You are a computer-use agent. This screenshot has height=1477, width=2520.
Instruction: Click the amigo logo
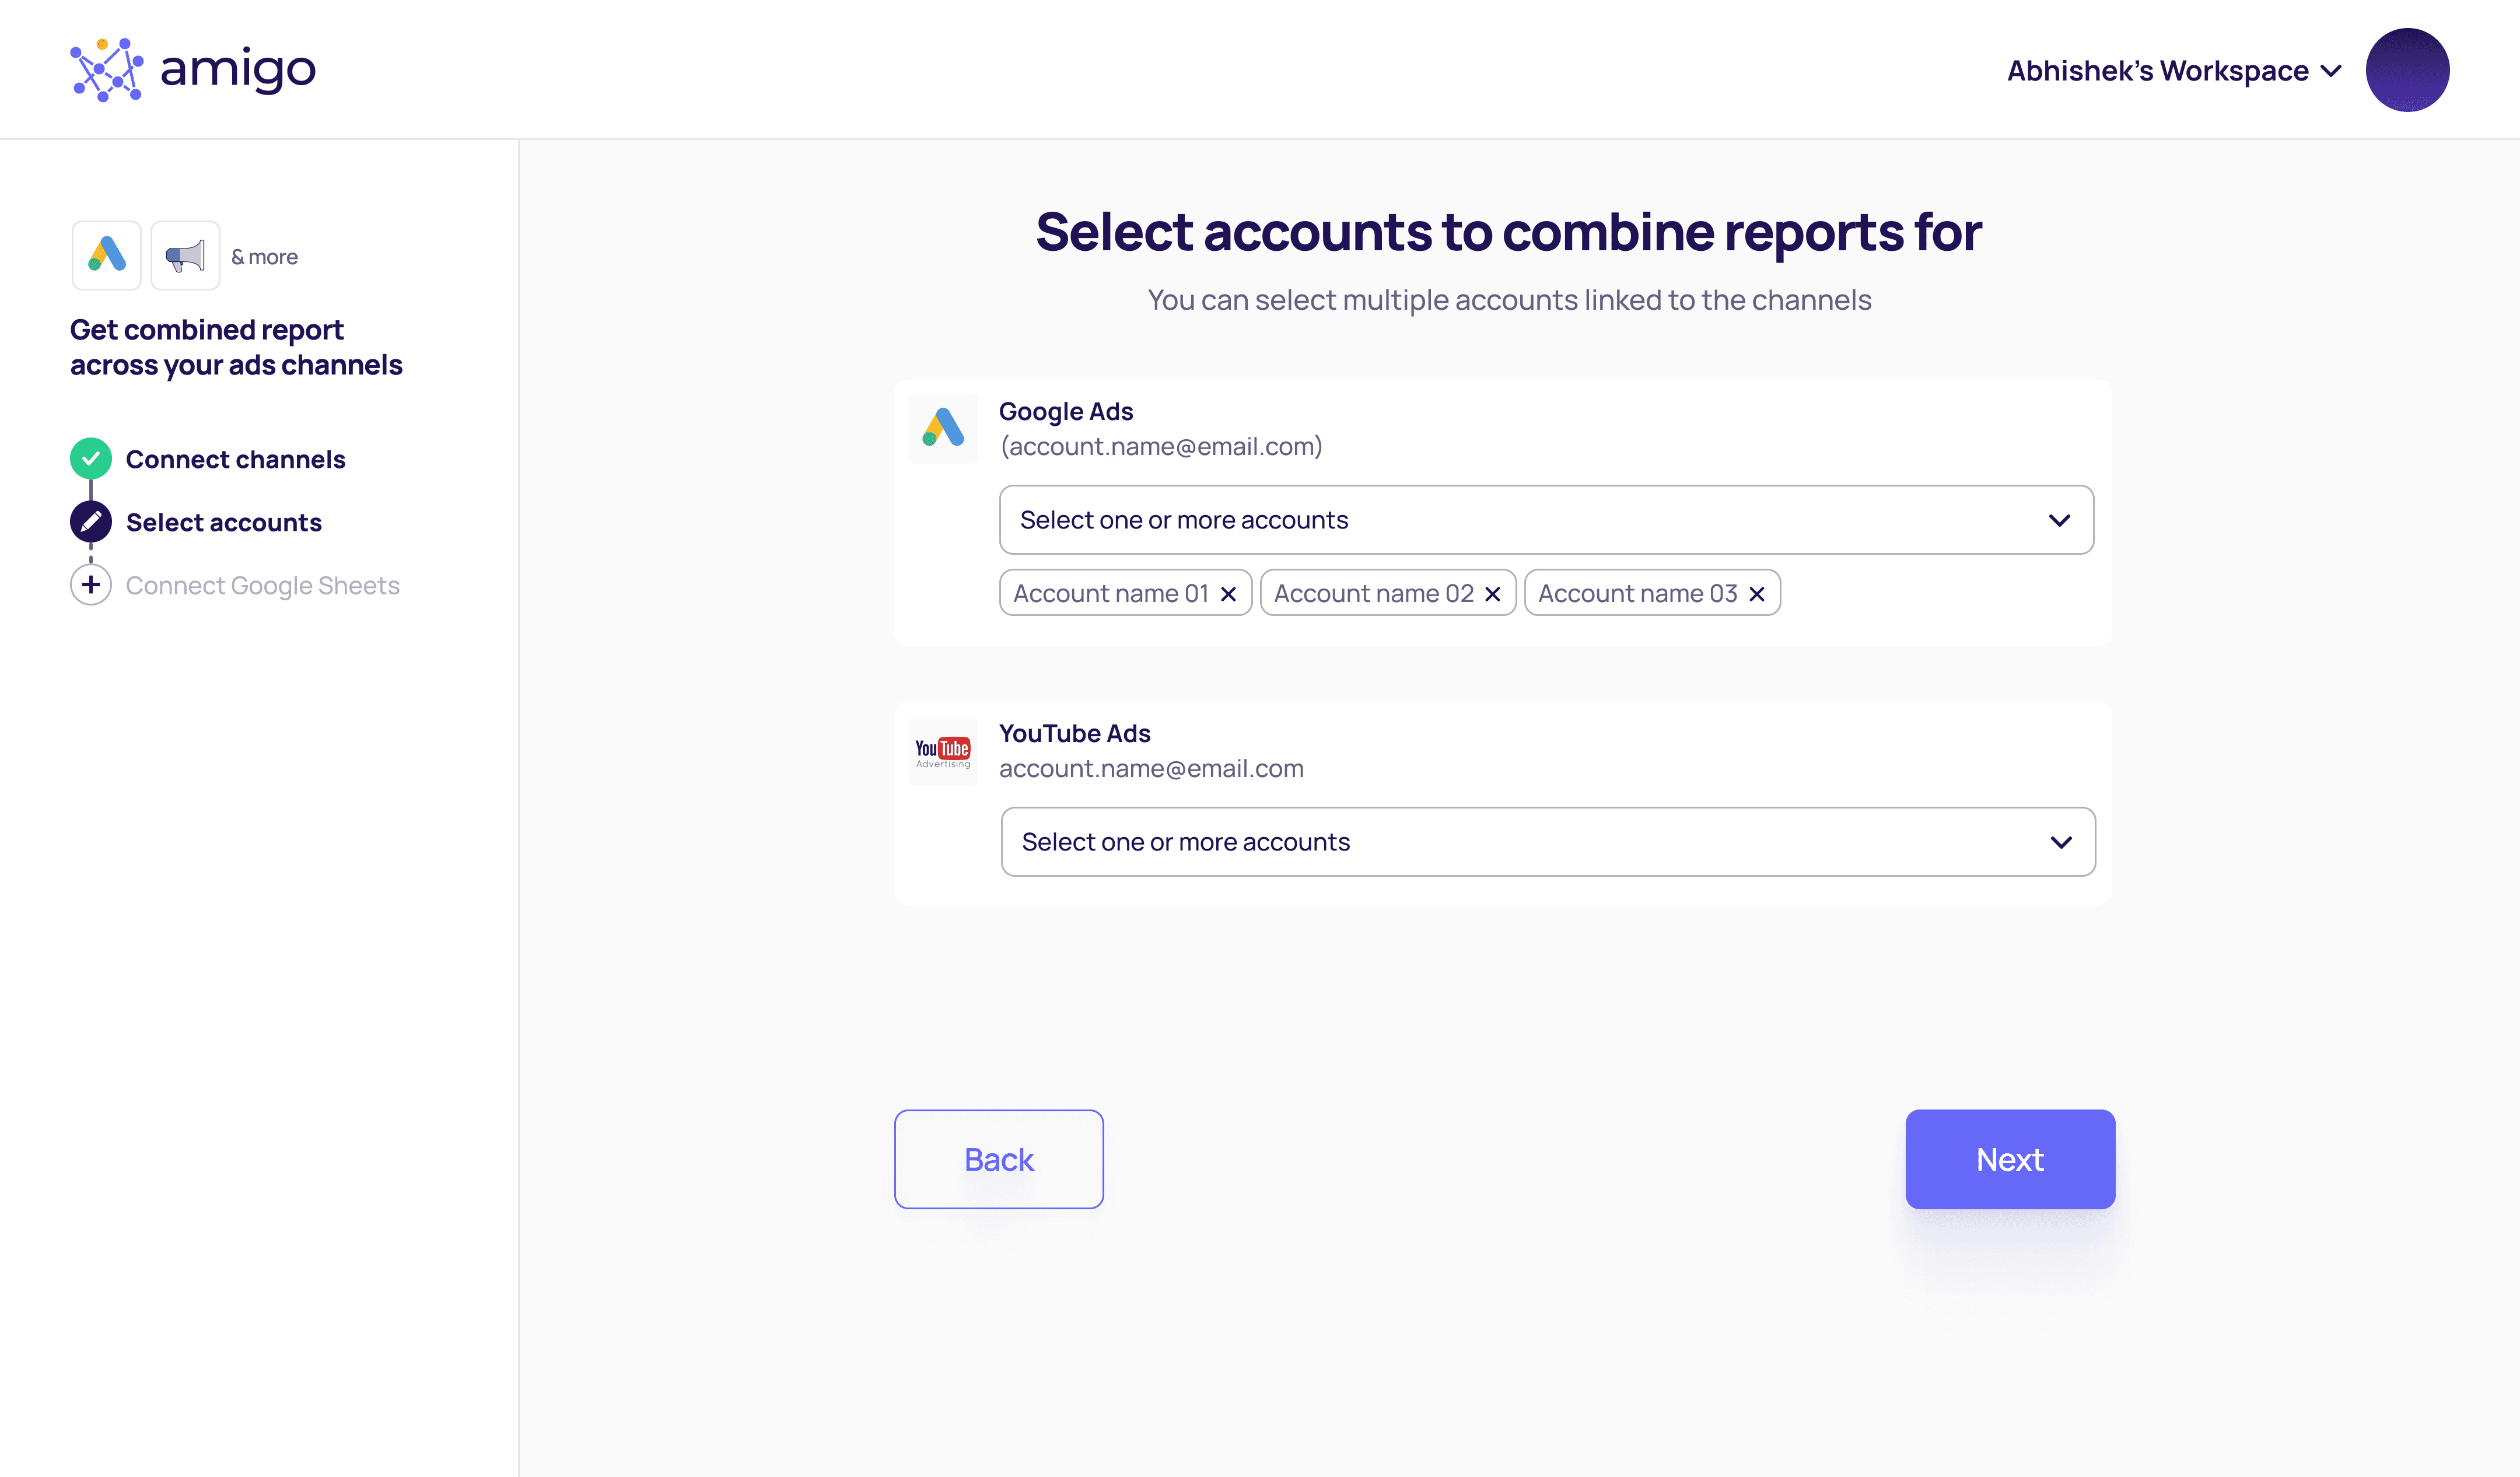pos(193,70)
